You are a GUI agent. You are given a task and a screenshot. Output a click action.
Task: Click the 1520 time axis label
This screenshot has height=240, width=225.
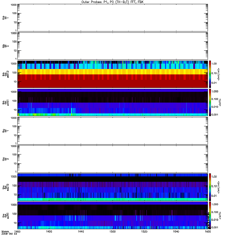coord(144,231)
